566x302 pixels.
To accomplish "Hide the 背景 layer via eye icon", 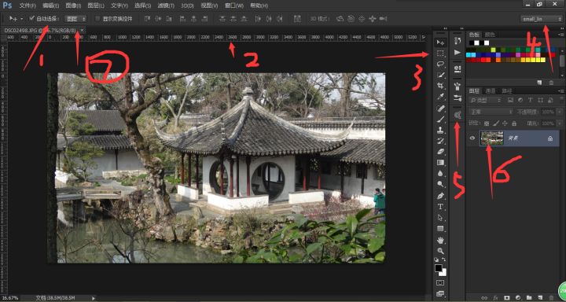I will pyautogui.click(x=472, y=138).
